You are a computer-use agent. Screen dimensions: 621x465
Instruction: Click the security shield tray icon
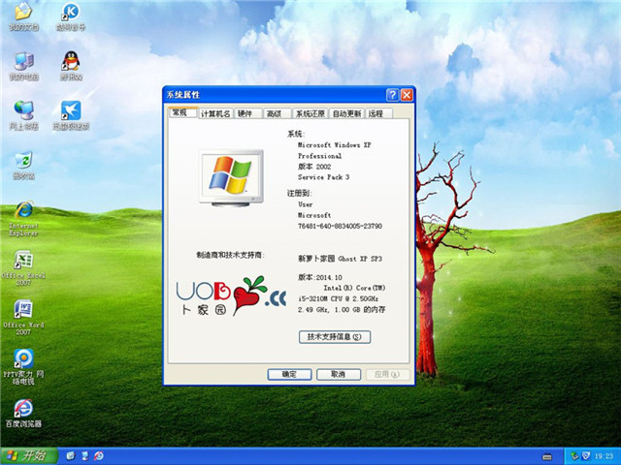[x=586, y=456]
